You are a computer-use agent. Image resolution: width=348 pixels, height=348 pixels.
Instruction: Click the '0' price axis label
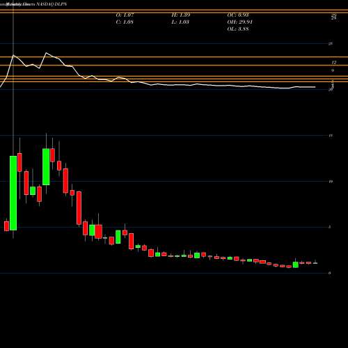pyautogui.click(x=330, y=273)
